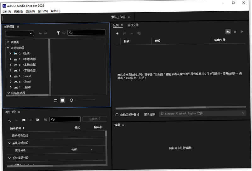The height and width of the screenshot is (171, 252).
Task: Import presets icon in preset browser
Action: click(x=38, y=120)
